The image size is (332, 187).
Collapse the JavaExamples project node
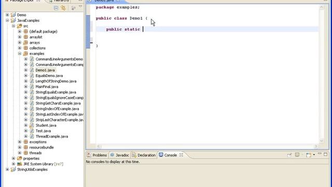click(7, 20)
